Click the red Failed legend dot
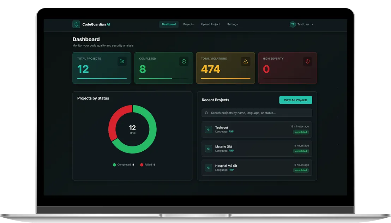 pyautogui.click(x=142, y=165)
